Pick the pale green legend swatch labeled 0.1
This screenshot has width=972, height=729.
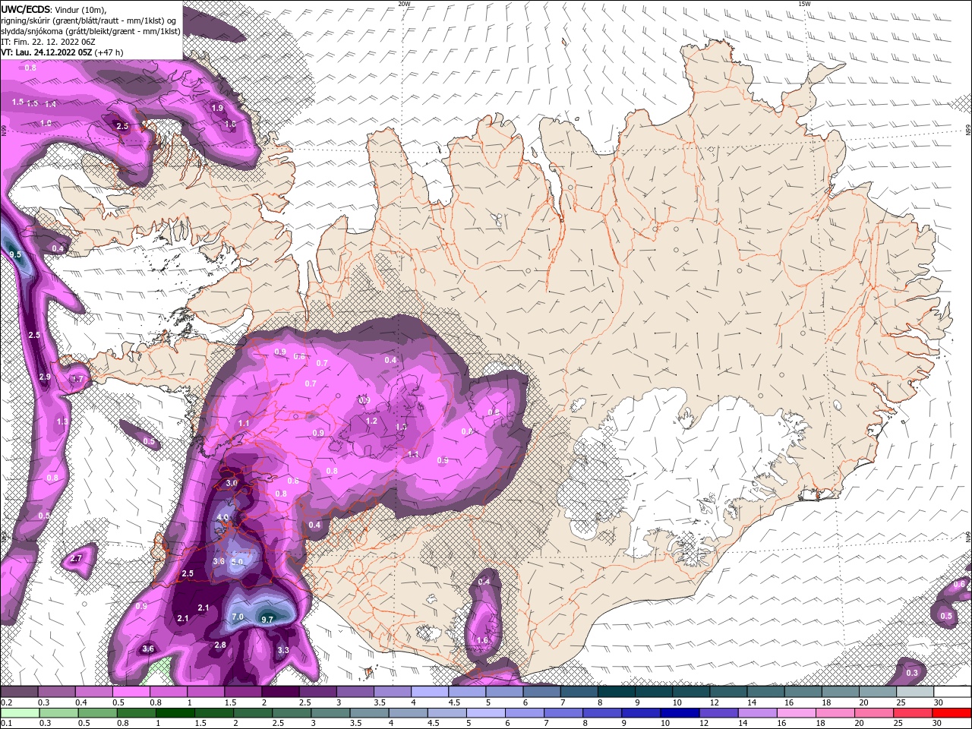(19, 712)
